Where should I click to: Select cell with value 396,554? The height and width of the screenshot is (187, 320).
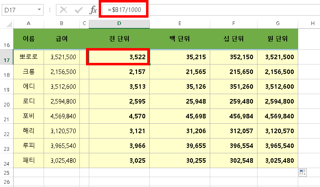click(234, 146)
